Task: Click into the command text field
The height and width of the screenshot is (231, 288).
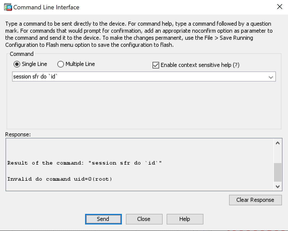Action: point(138,77)
